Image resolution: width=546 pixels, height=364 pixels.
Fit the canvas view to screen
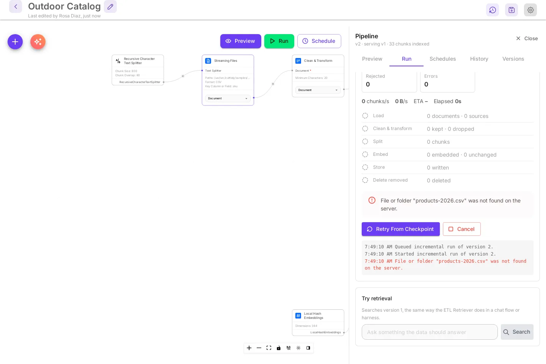tap(269, 348)
